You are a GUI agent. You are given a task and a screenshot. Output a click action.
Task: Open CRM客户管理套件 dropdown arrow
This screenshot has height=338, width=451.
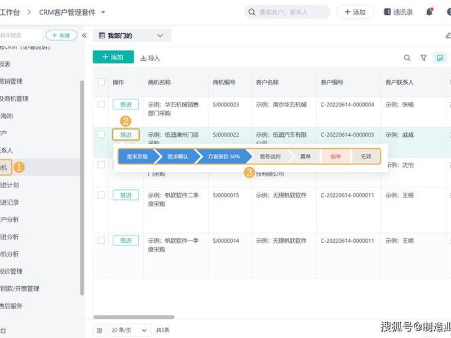point(103,12)
